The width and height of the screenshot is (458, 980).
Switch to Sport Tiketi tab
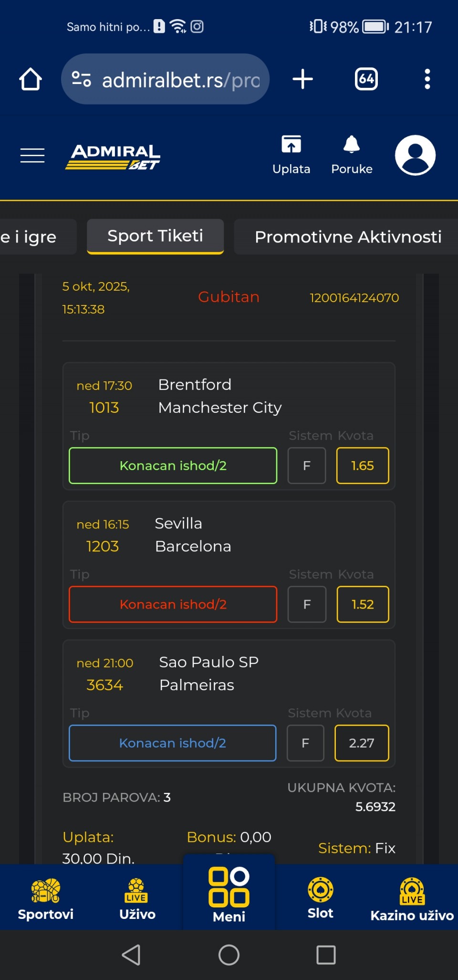(155, 236)
